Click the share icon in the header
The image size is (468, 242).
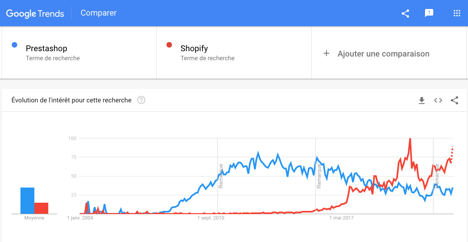point(405,14)
